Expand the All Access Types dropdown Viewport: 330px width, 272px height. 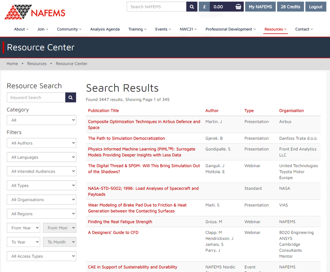tap(41, 256)
